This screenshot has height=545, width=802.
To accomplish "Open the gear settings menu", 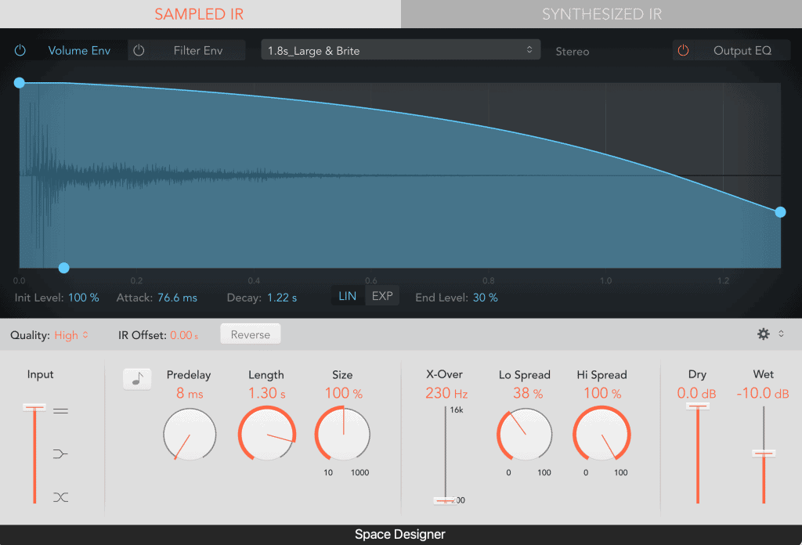I will pyautogui.click(x=763, y=334).
